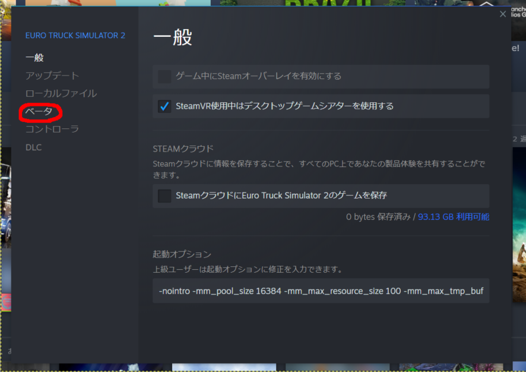
Task: Click the EURO TRUCK SIMULATOR 2 title
Action: [x=75, y=35]
